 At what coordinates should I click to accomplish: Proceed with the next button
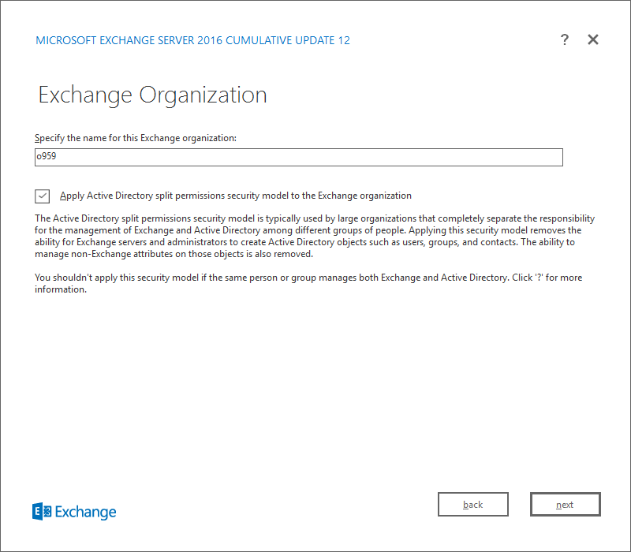565,504
